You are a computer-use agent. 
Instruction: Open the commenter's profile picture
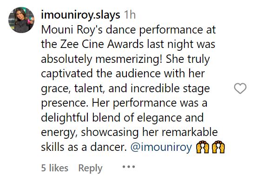tap(21, 20)
